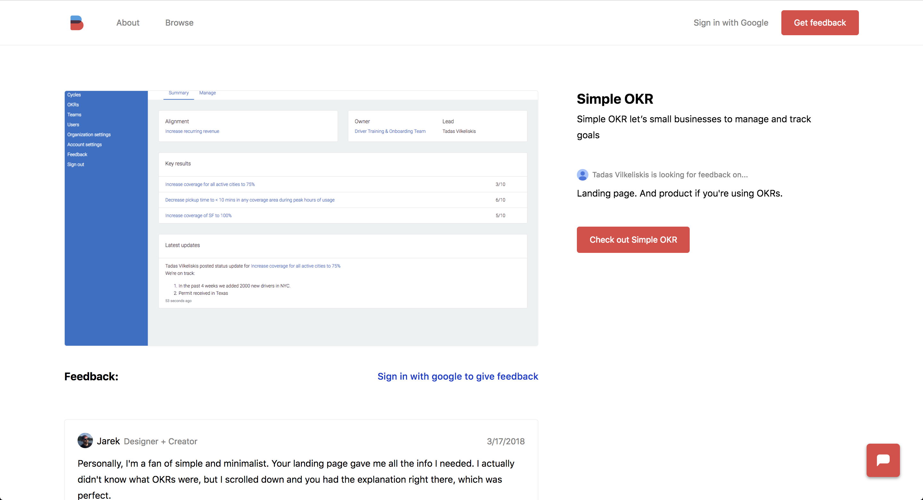Click Jarek's profile avatar
The height and width of the screenshot is (500, 923).
coord(85,440)
